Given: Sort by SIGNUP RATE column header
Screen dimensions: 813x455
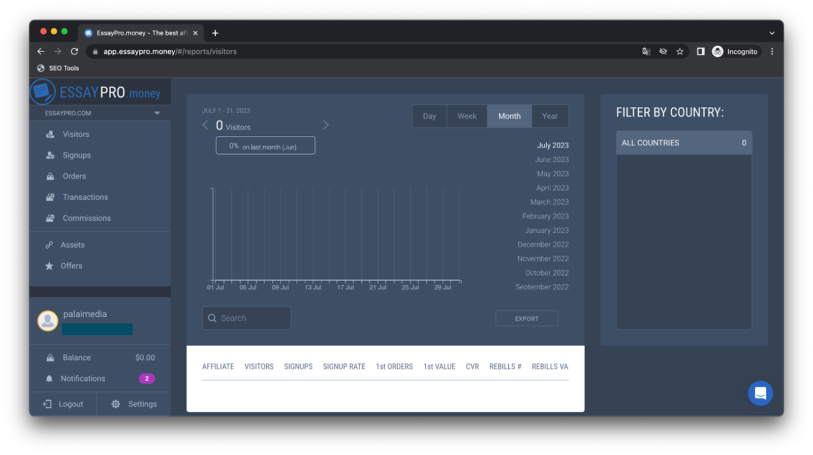Looking at the screenshot, I should [344, 367].
